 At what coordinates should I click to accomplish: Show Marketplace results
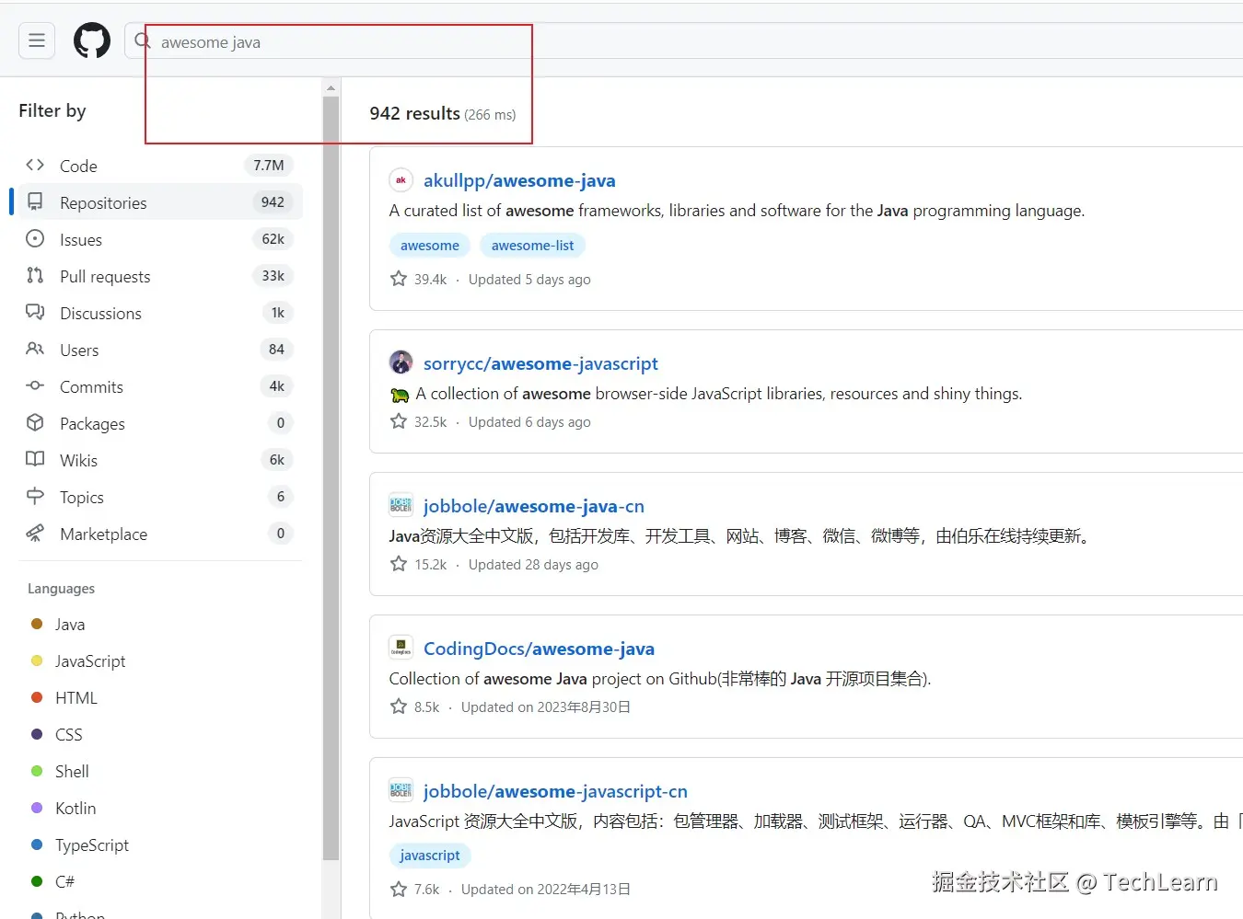160,534
